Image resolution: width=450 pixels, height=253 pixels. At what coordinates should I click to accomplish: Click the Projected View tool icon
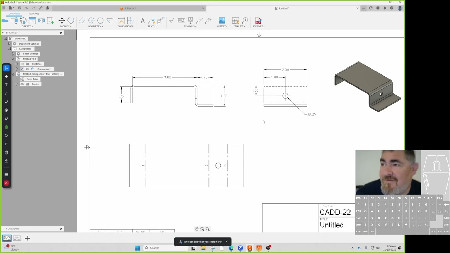click(14, 21)
